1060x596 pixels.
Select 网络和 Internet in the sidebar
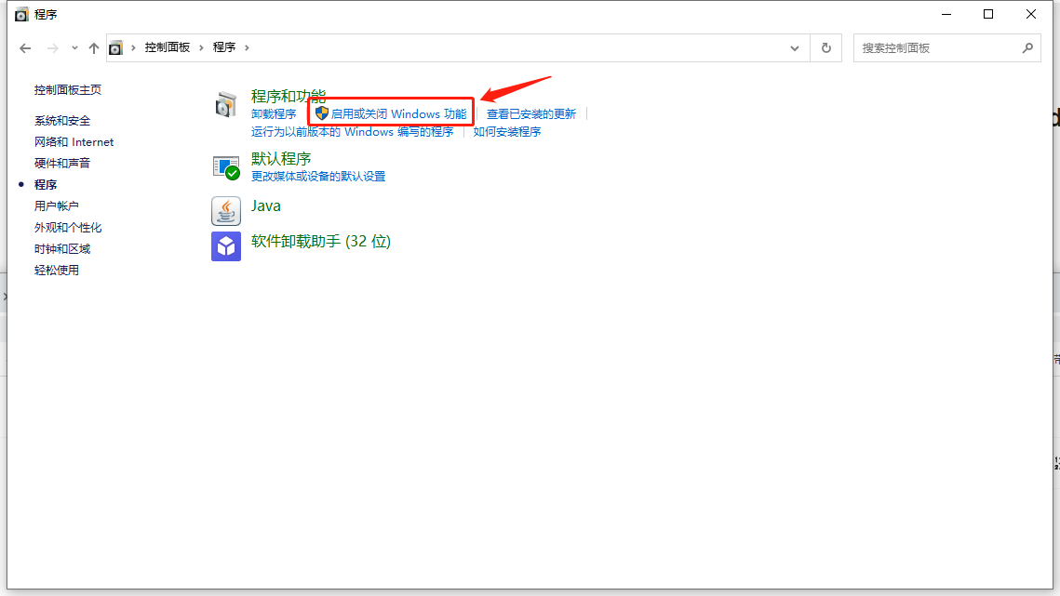tap(74, 142)
